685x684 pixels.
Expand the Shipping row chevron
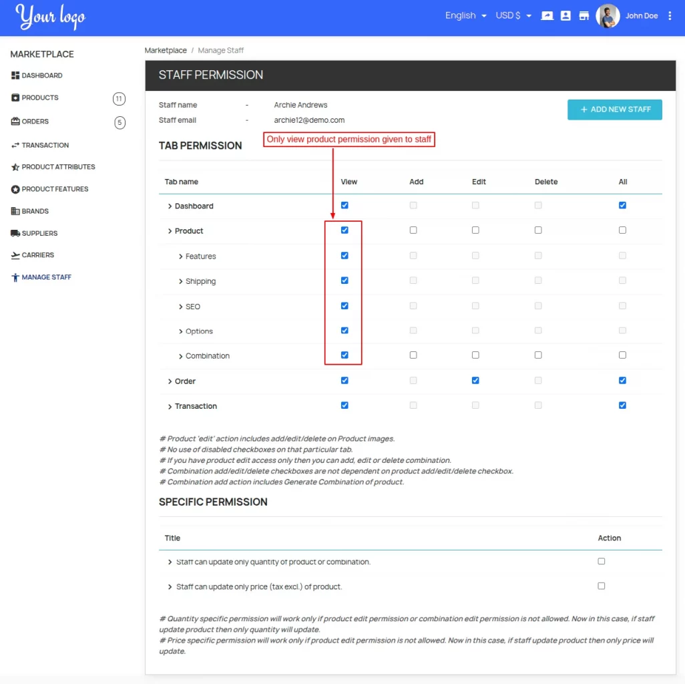pos(180,281)
